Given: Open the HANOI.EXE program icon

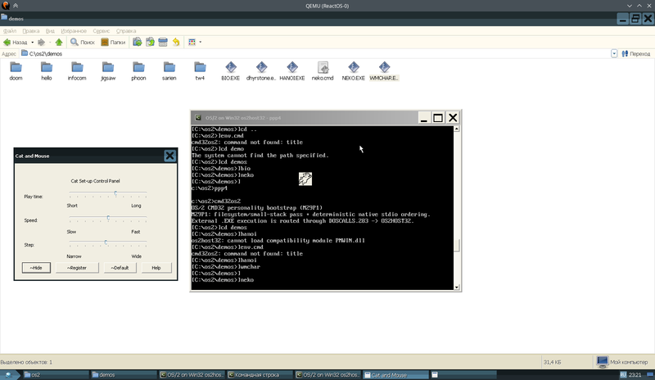Looking at the screenshot, I should click(x=292, y=71).
